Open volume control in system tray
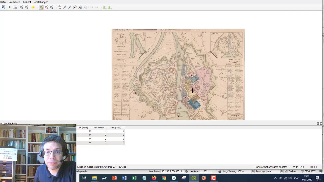This screenshot has height=182, width=324. point(290,178)
